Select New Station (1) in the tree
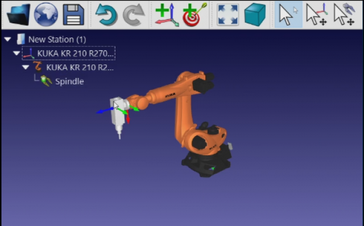 [57, 39]
